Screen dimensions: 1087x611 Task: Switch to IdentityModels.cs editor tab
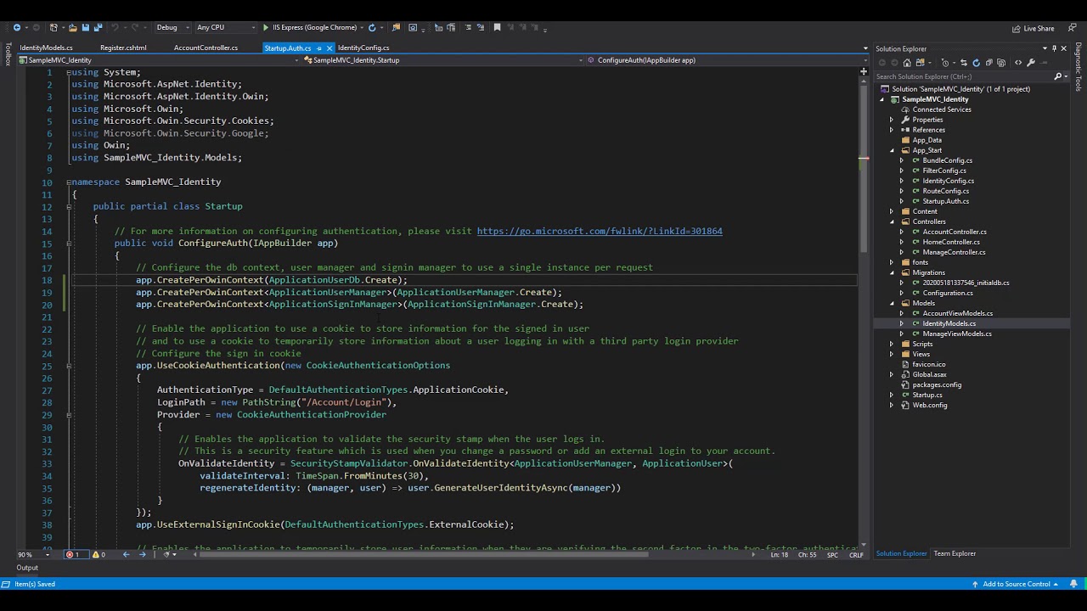[47, 48]
